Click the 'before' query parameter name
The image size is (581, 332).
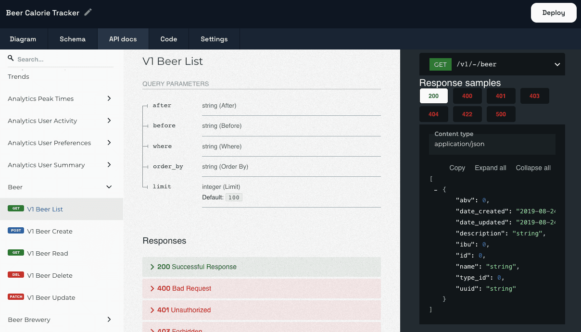click(x=164, y=125)
